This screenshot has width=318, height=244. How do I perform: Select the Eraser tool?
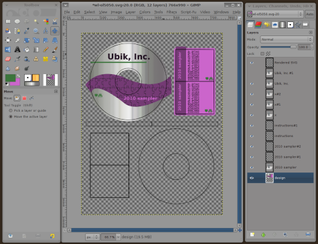pyautogui.click(x=8, y=59)
